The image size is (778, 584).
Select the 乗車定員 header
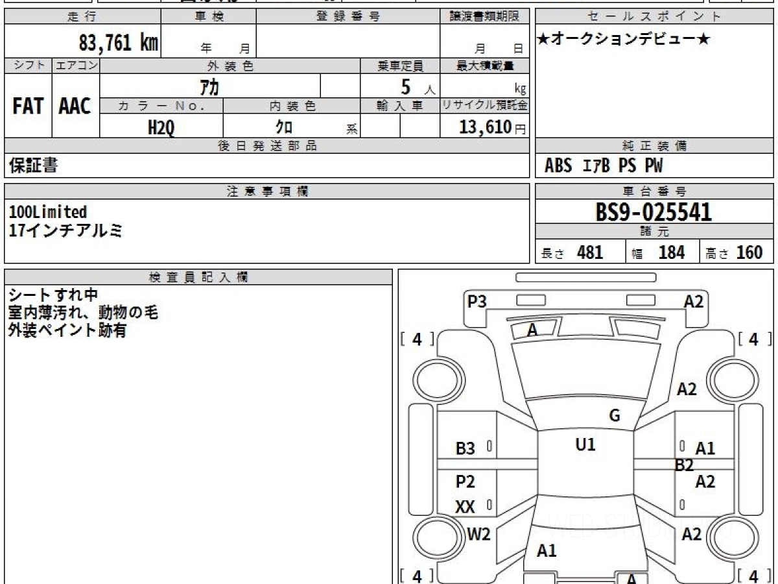tap(400, 66)
